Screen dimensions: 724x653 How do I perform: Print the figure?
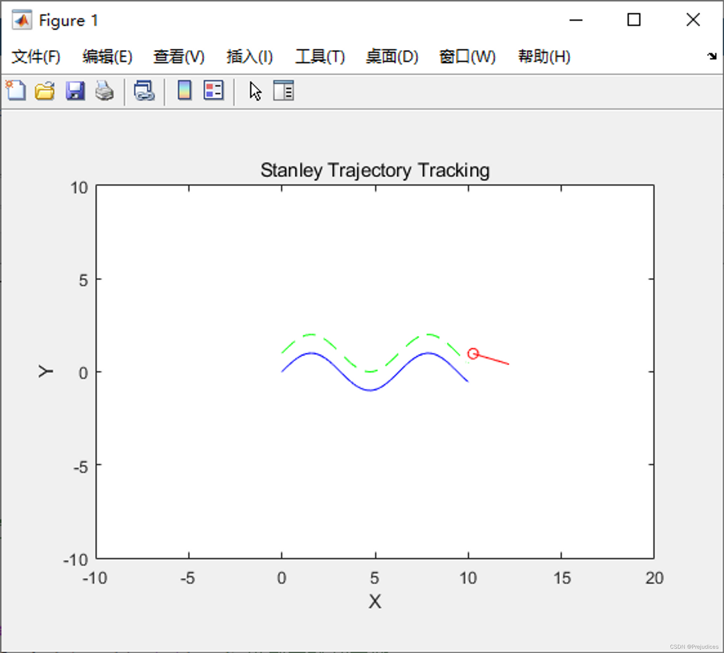click(104, 91)
